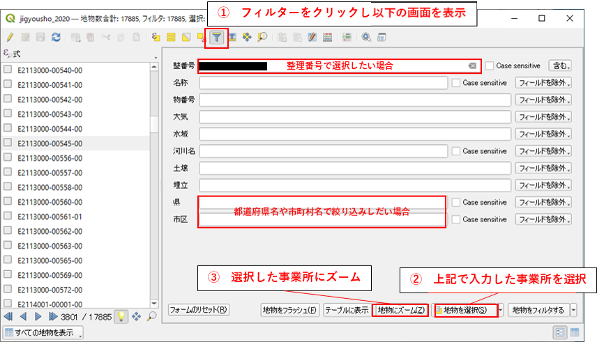Click the delete field icon

point(297,38)
